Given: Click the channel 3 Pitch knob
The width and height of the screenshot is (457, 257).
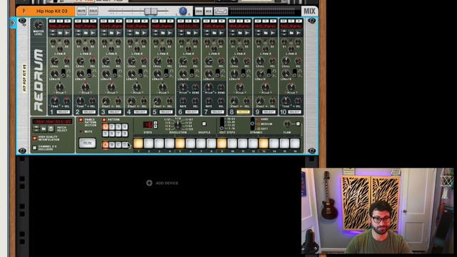Looking at the screenshot, I should click(x=111, y=87).
